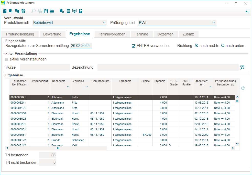The height and width of the screenshot is (175, 252).
Task: Save changes with the floppy disk icon
Action: pos(46,11)
